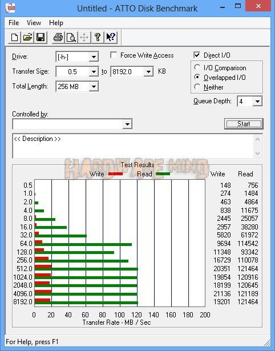Close the ATTO Disk Benchmark window
The image size is (275, 351).
258,6
